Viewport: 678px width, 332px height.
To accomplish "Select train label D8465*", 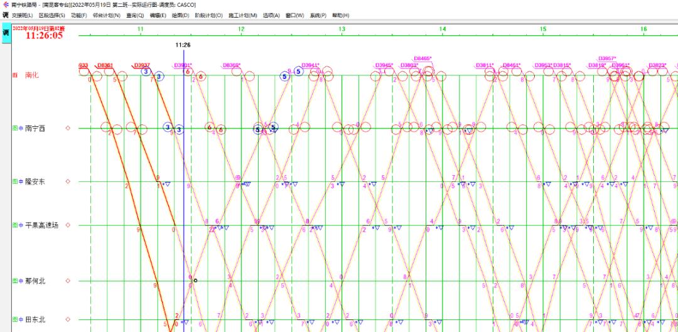I will [x=422, y=58].
